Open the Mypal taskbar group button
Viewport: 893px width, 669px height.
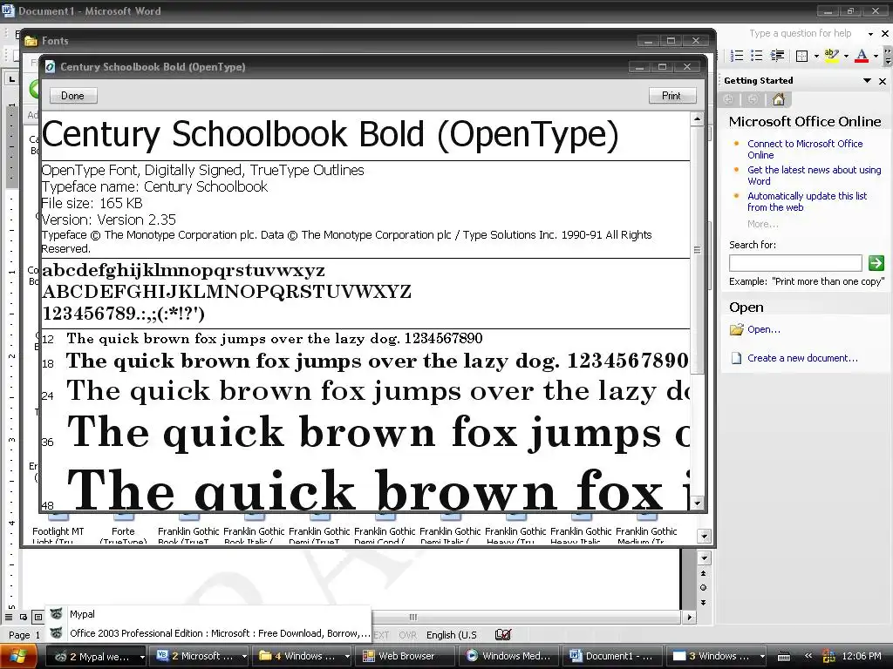click(x=96, y=657)
